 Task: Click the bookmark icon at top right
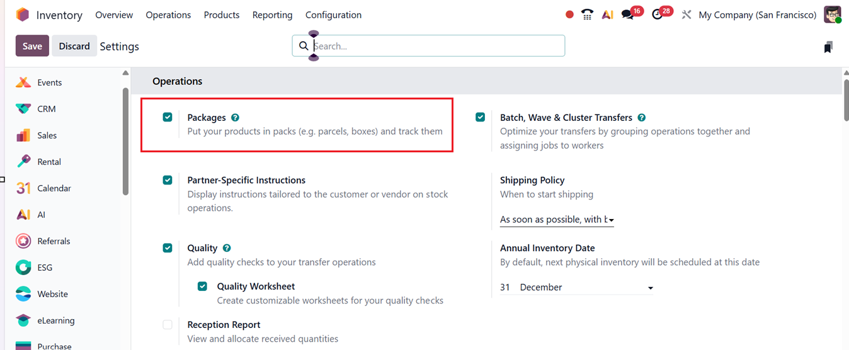point(828,47)
